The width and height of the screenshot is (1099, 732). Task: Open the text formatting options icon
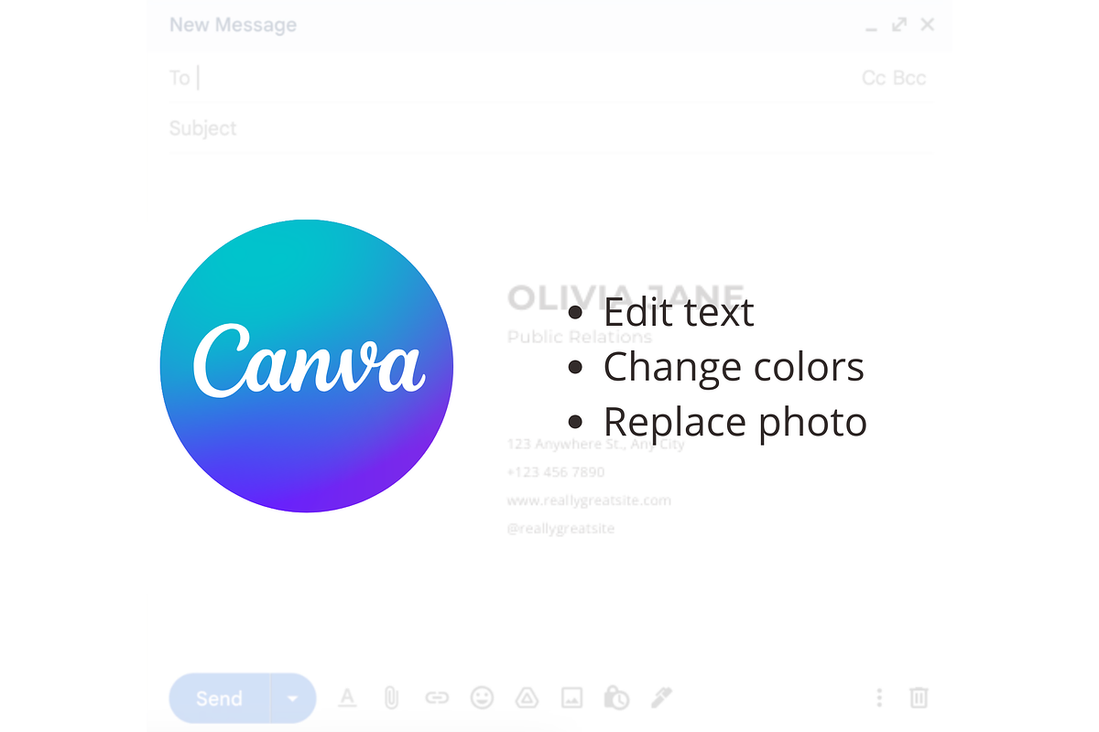coord(347,698)
